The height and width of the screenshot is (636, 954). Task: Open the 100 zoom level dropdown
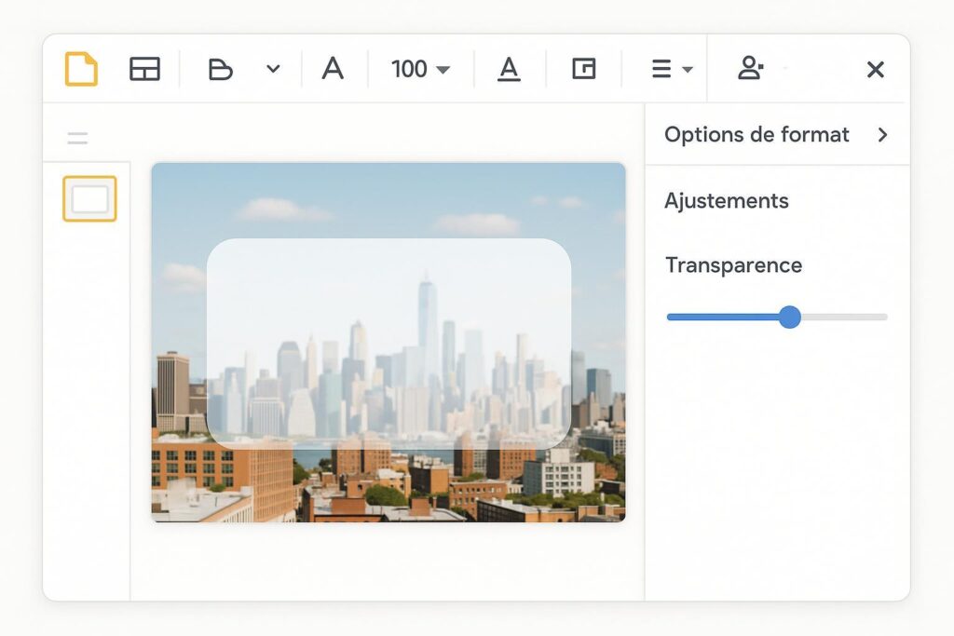coord(420,69)
